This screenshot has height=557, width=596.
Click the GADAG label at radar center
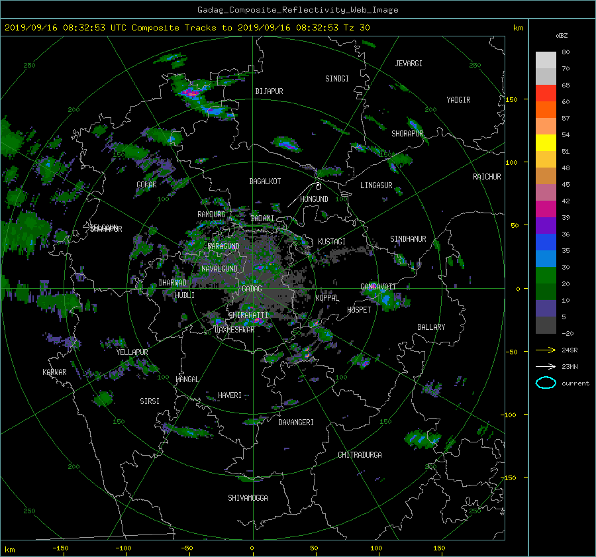(252, 289)
